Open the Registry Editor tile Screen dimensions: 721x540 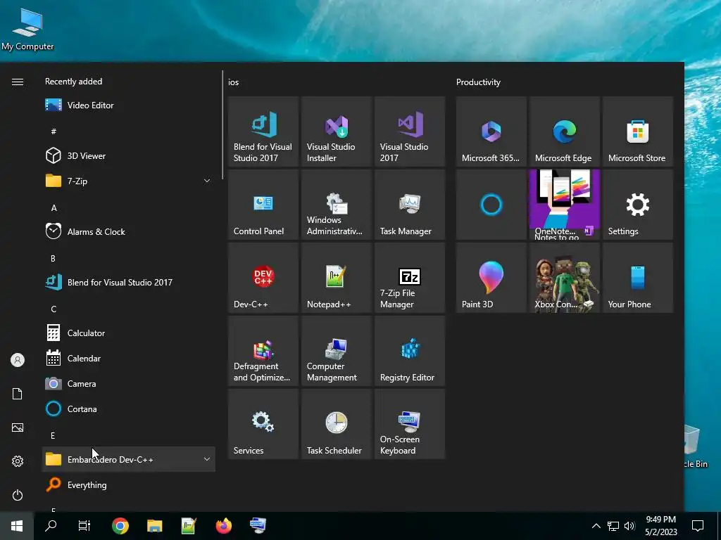coord(410,351)
